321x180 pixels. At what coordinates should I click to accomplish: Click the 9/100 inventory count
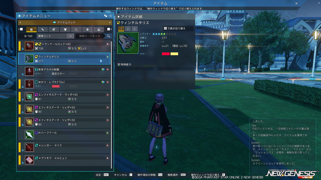[28, 36]
